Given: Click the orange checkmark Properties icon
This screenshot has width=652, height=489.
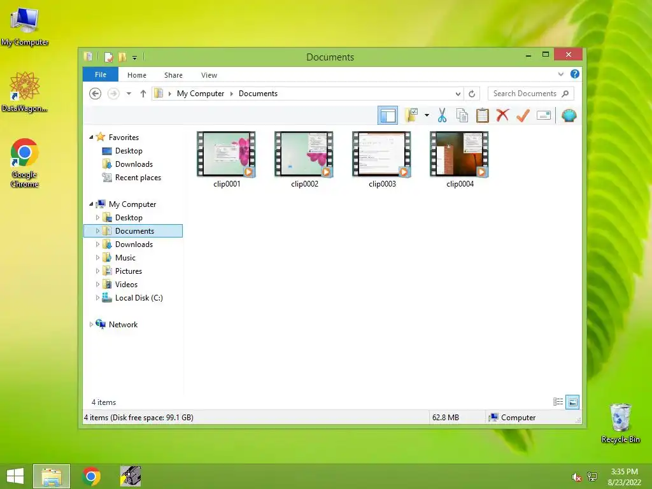Looking at the screenshot, I should 523,115.
